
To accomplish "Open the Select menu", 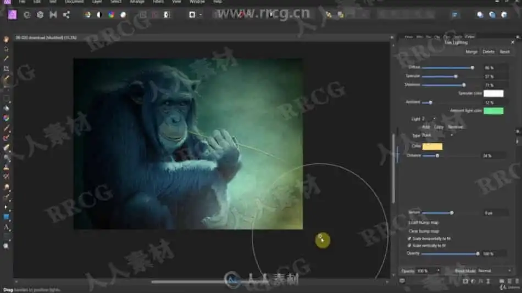I will [116, 2].
